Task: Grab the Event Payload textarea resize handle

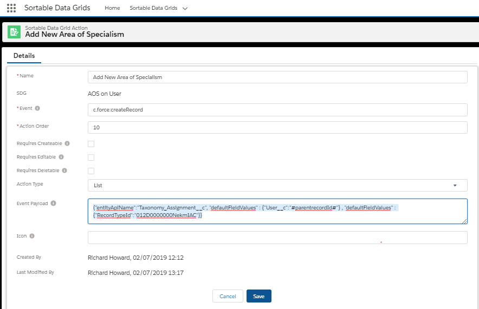Action: pyautogui.click(x=464, y=221)
